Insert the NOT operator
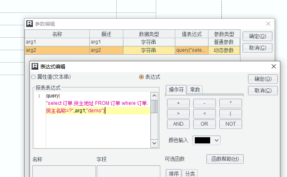The height and width of the screenshot is (177, 287). [x=231, y=124]
